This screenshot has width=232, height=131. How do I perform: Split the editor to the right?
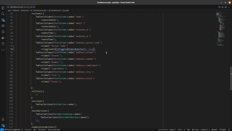225,7
